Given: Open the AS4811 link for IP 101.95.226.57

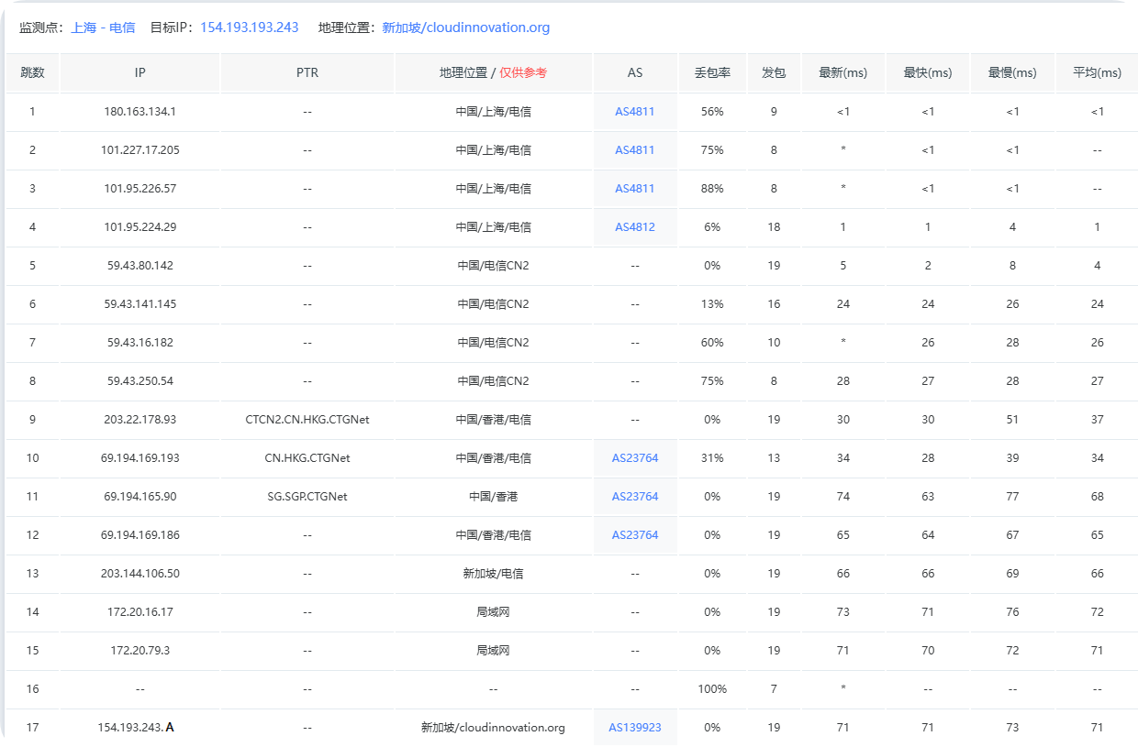Looking at the screenshot, I should pos(635,189).
